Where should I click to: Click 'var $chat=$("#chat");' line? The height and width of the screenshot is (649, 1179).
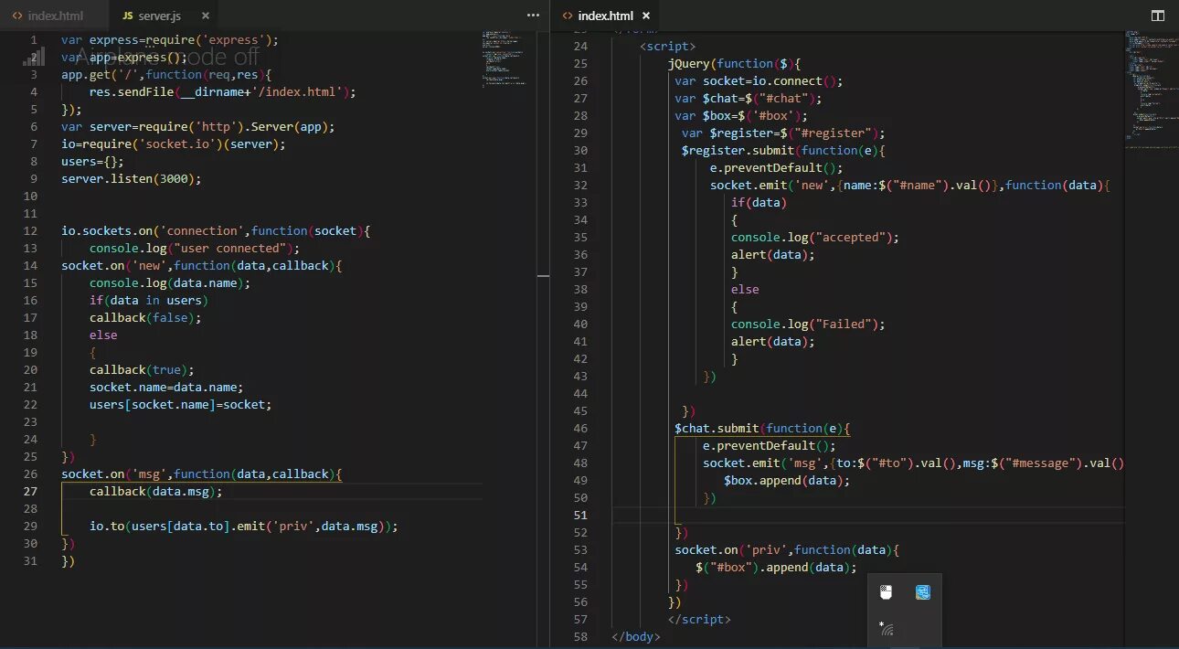tap(749, 98)
